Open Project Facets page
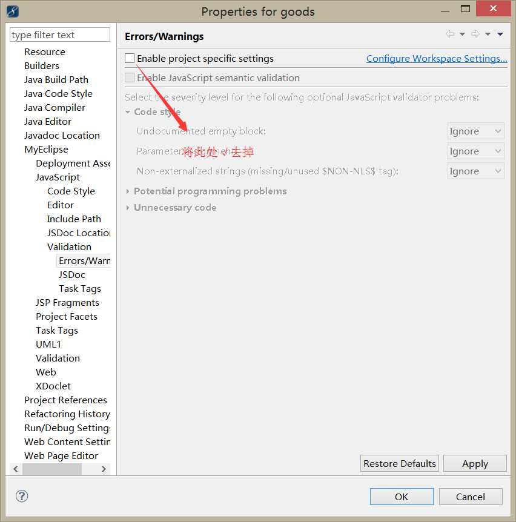This screenshot has width=516, height=522. tap(67, 317)
